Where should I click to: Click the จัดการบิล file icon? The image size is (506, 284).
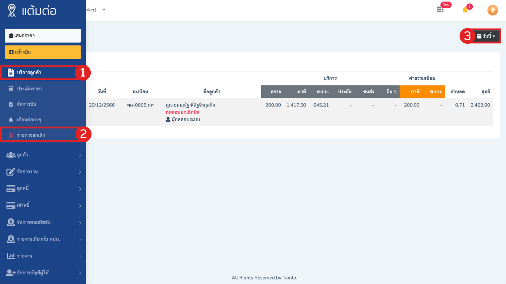click(x=11, y=104)
